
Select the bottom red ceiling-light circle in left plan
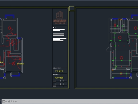(x=14, y=64)
